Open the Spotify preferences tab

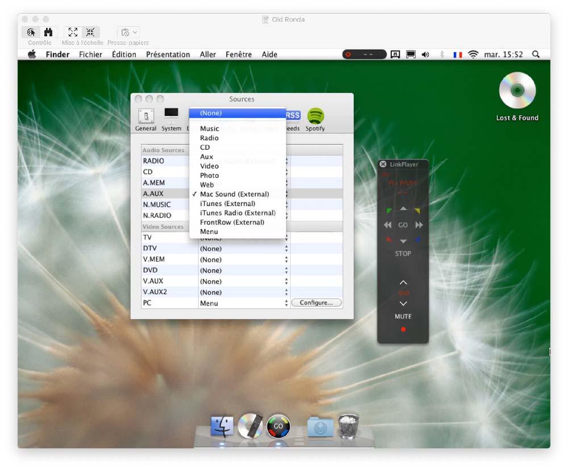(315, 120)
